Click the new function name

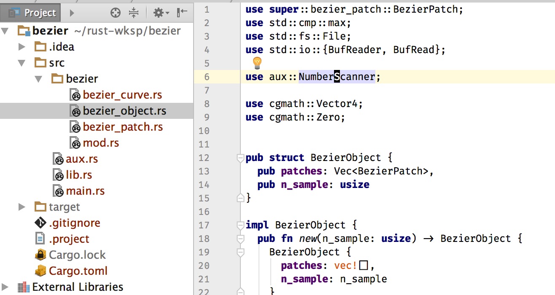tap(308, 239)
